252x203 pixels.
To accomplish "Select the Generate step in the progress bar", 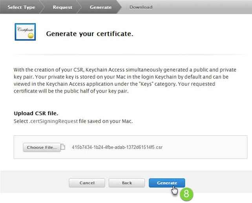I will coord(100,7).
